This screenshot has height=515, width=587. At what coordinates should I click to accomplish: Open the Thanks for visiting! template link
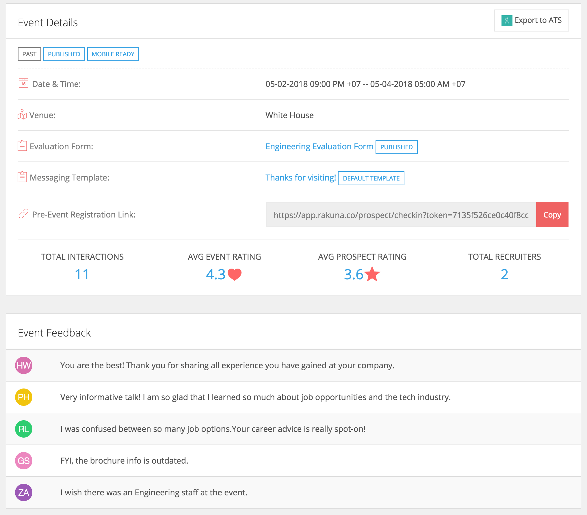point(300,178)
